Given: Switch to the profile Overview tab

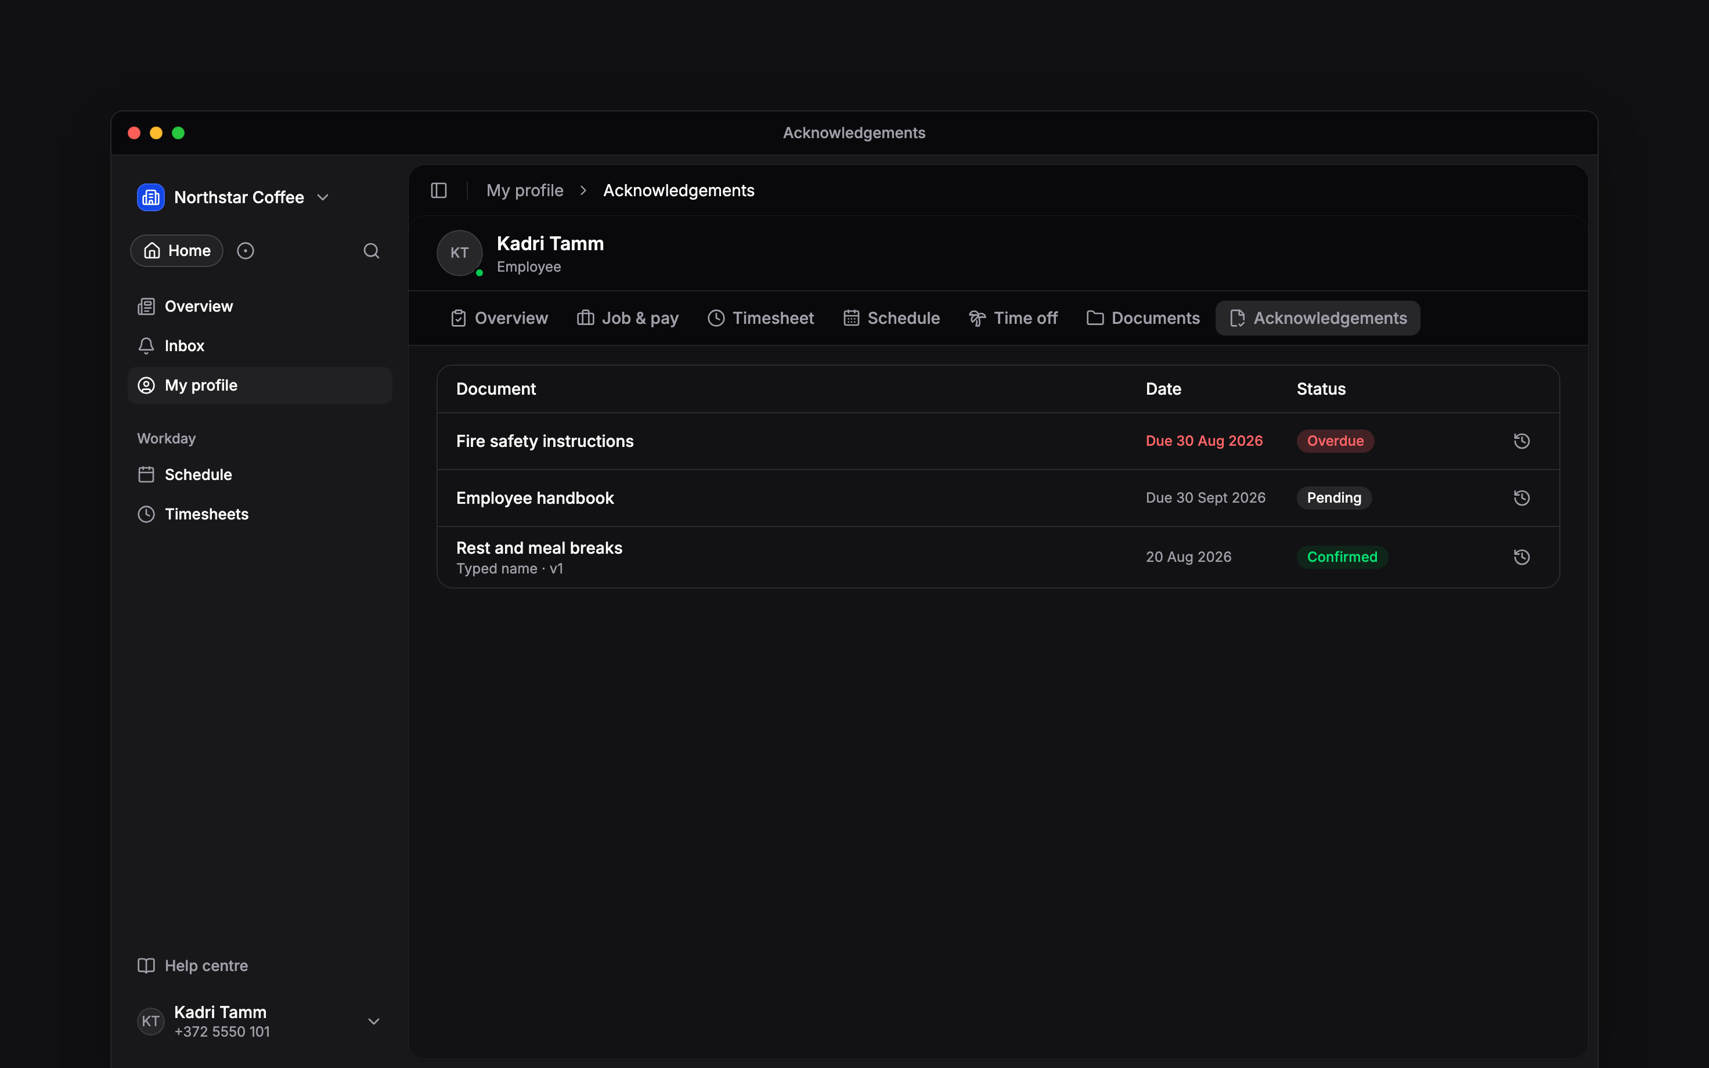Looking at the screenshot, I should (x=499, y=318).
